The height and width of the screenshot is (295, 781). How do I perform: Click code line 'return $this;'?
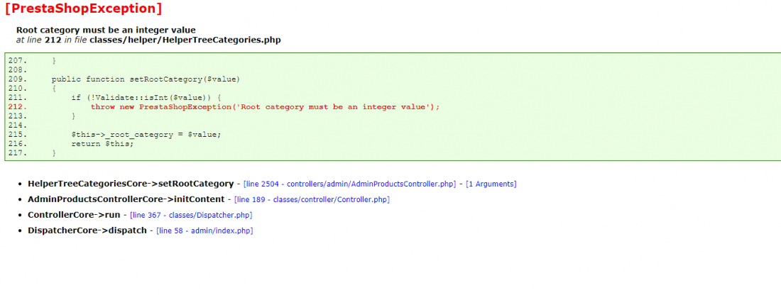click(x=103, y=144)
